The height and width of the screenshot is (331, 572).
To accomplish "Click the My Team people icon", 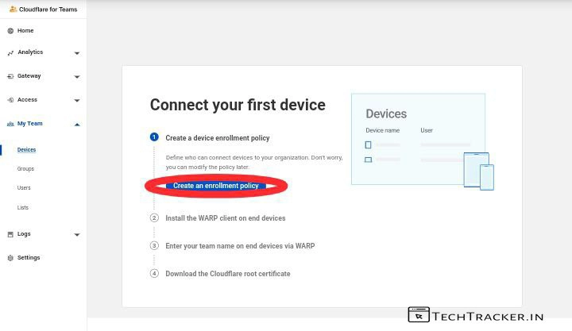I will [10, 124].
